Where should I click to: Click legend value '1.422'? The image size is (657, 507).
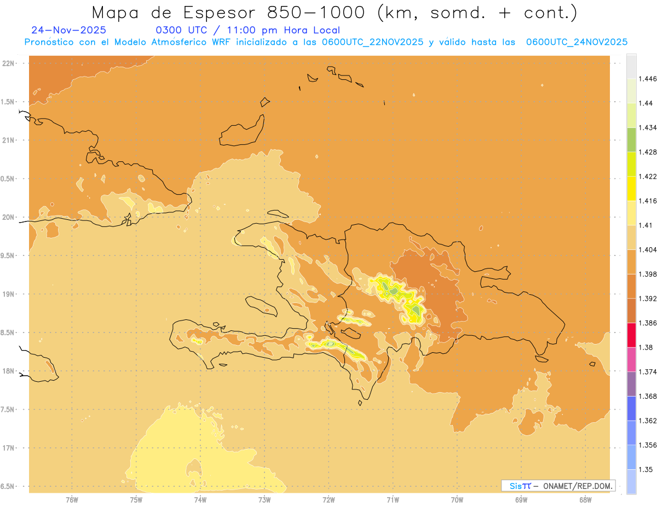pyautogui.click(x=648, y=177)
